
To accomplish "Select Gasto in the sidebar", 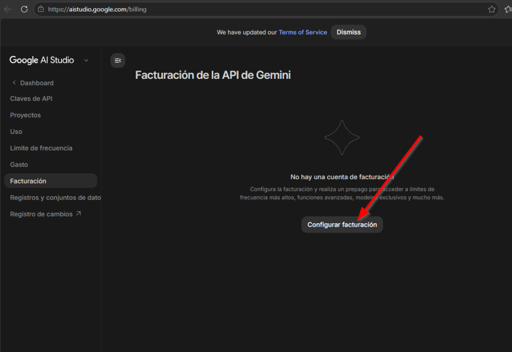I will coord(19,165).
